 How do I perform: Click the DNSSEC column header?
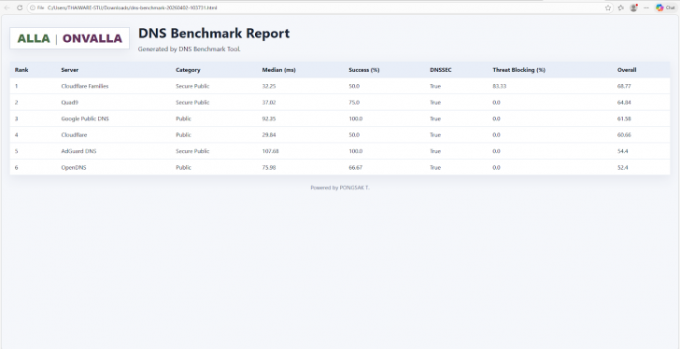tap(441, 70)
